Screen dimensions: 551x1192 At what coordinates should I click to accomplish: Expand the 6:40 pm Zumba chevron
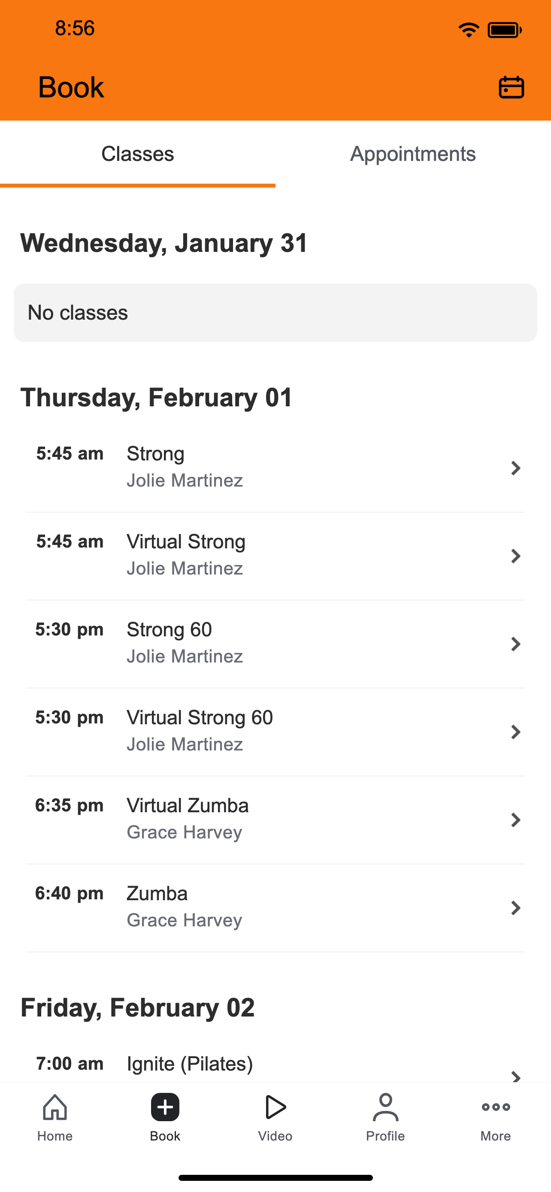515,908
